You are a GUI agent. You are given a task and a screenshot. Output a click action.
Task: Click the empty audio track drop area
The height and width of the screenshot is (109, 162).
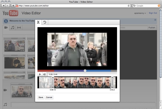[x=83, y=105]
